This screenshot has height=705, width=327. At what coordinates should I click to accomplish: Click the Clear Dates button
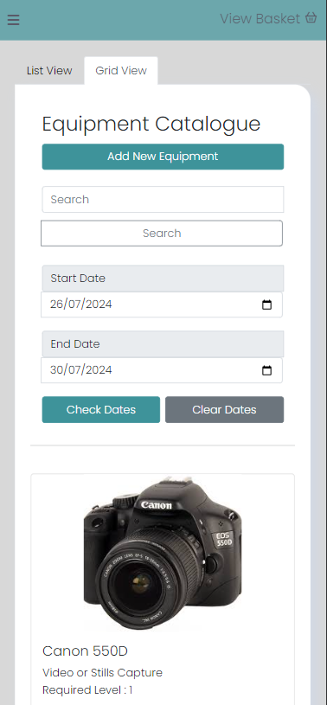click(x=224, y=410)
